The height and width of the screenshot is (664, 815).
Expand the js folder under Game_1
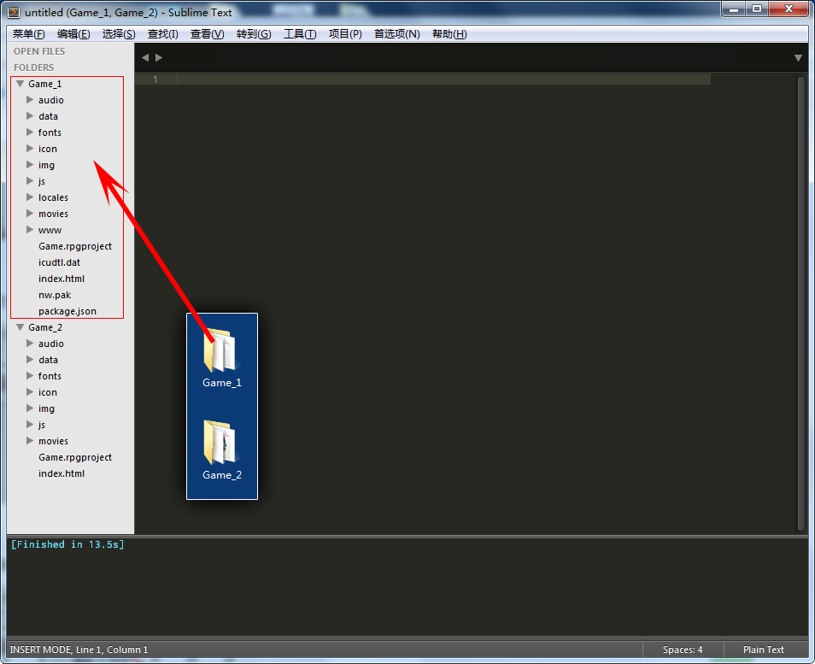coord(30,181)
